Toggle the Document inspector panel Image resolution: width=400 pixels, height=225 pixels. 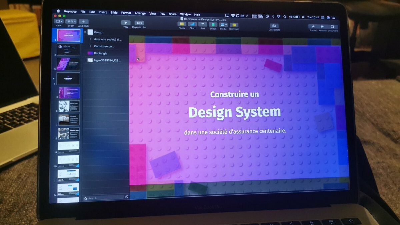tap(332, 27)
